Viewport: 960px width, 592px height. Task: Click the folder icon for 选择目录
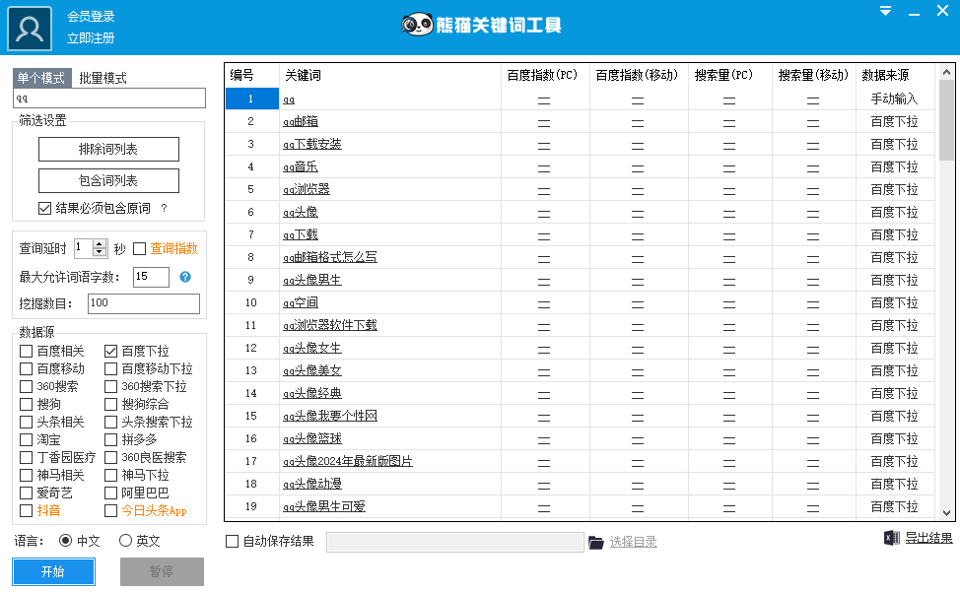click(x=595, y=543)
